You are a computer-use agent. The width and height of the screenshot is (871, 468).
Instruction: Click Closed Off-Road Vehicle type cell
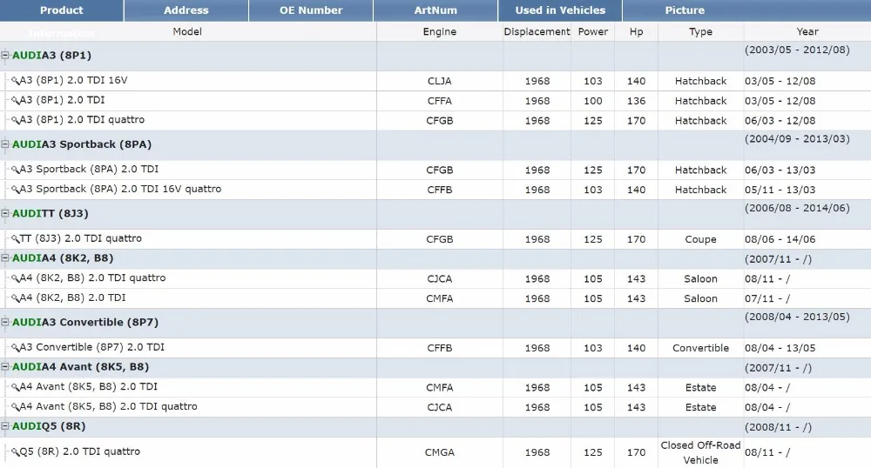700,452
